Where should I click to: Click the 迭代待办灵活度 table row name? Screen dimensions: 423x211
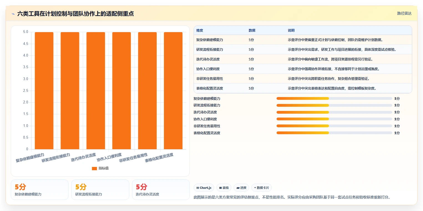click(208, 59)
